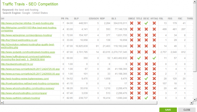
Task: Open the bestwebhosting2014.co link
Action: [x=17, y=64]
